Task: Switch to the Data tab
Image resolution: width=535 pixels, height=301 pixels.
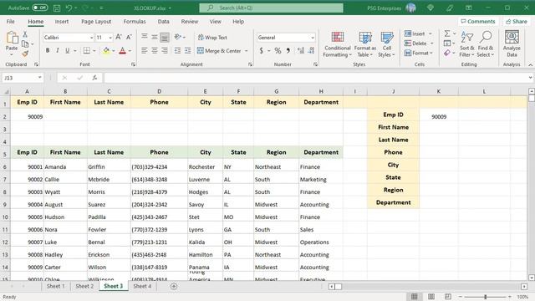Action: pyautogui.click(x=164, y=22)
